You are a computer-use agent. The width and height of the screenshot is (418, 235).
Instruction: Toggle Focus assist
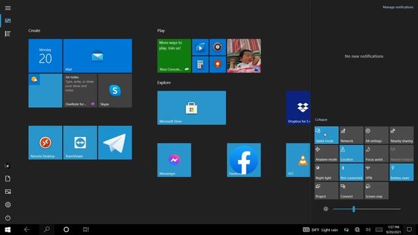tap(376, 154)
